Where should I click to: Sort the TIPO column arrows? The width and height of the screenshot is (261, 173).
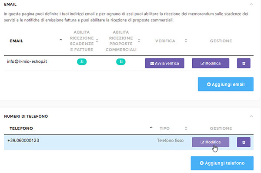(x=186, y=128)
